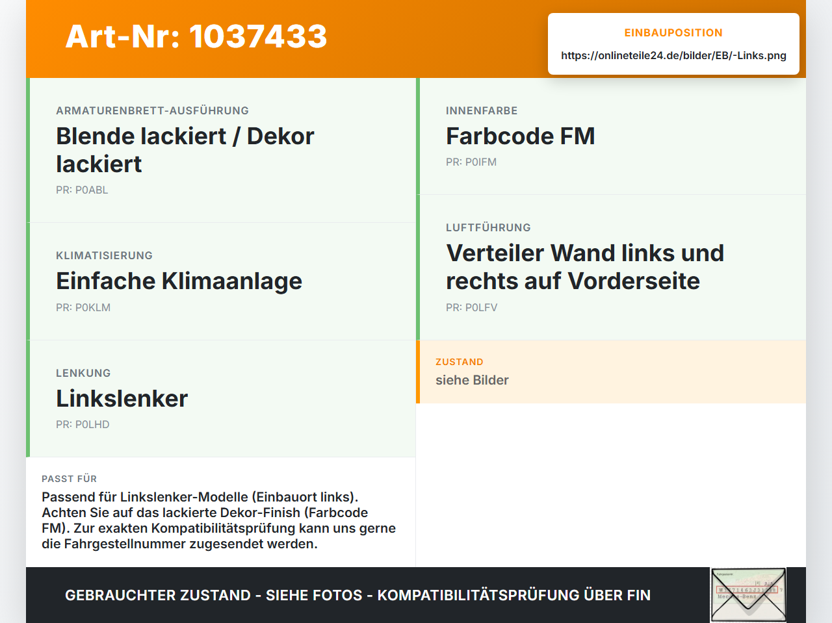Select the LENKUNG label
This screenshot has height=623, width=832.
click(83, 373)
